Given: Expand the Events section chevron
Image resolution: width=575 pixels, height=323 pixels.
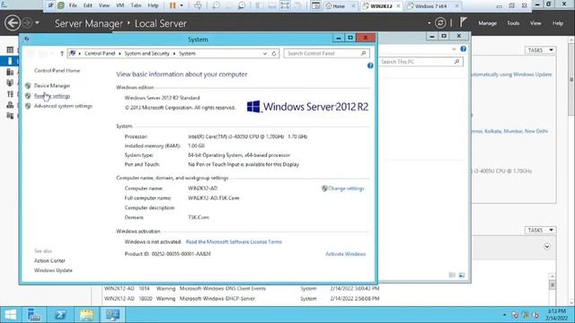Looking at the screenshot, I should coord(547,247).
